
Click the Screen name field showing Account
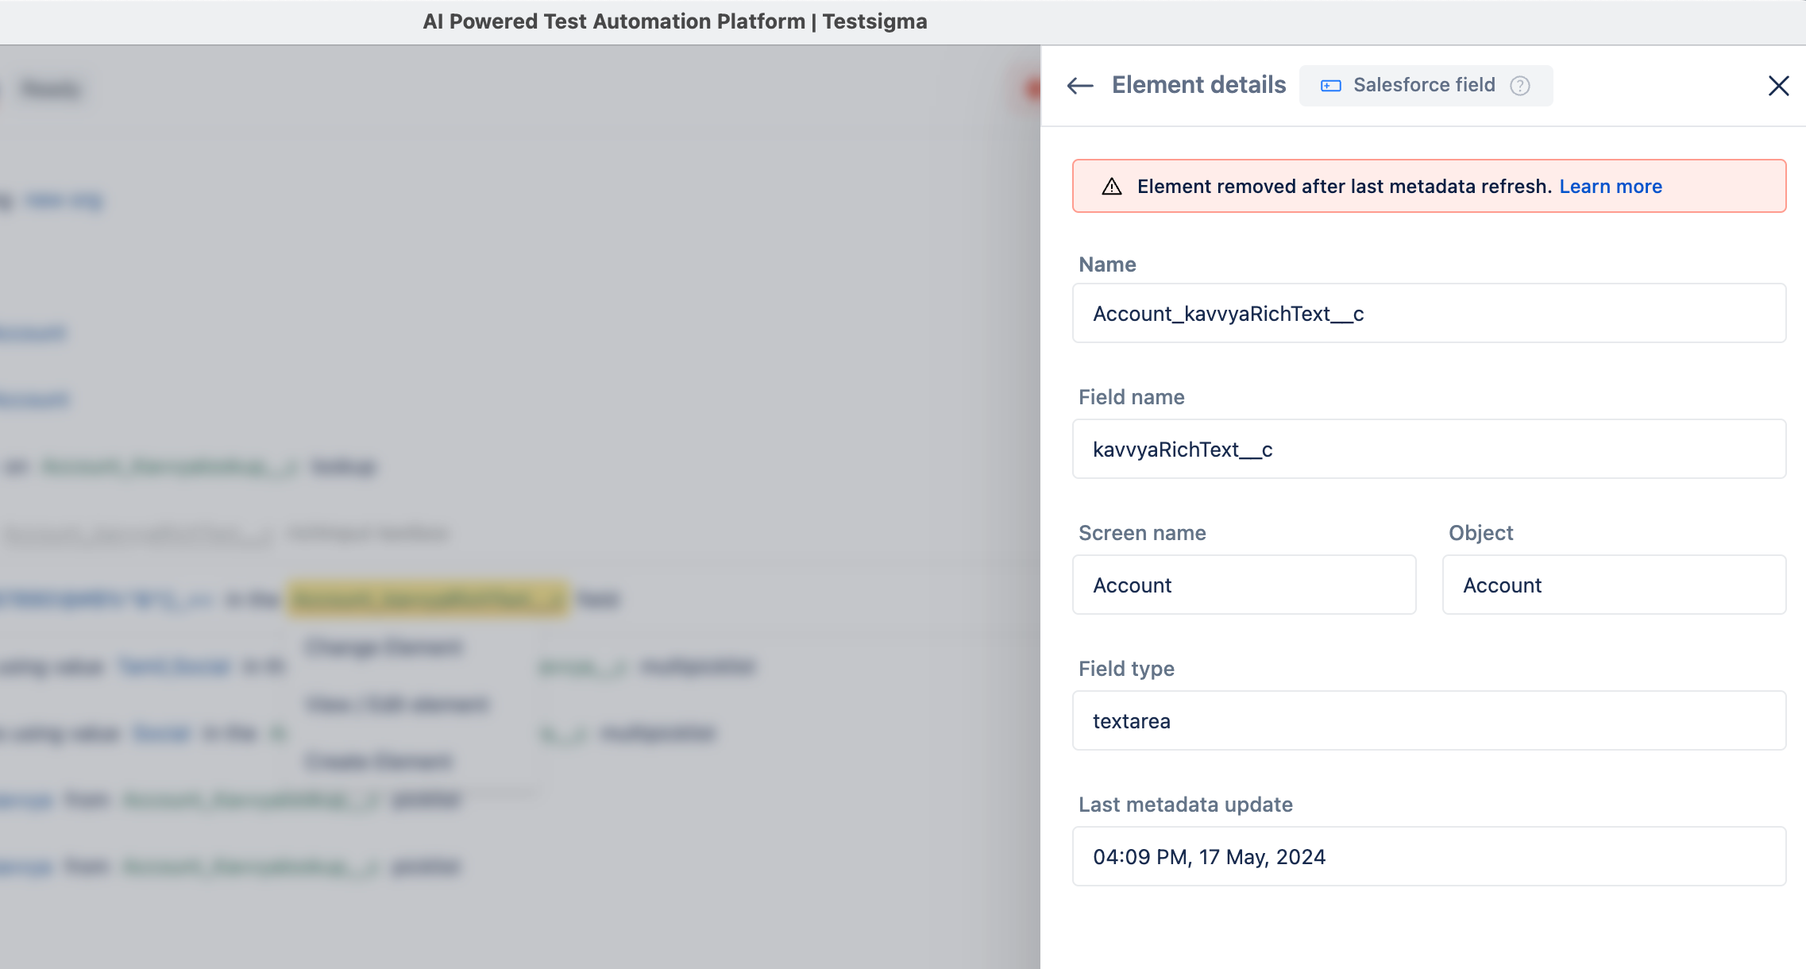tap(1245, 585)
